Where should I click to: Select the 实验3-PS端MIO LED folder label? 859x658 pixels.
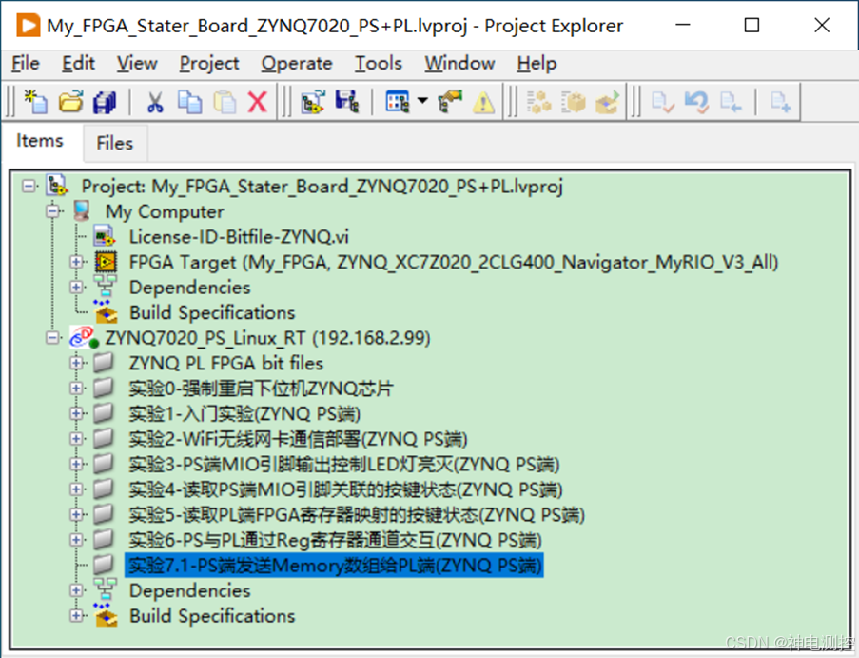click(x=344, y=465)
